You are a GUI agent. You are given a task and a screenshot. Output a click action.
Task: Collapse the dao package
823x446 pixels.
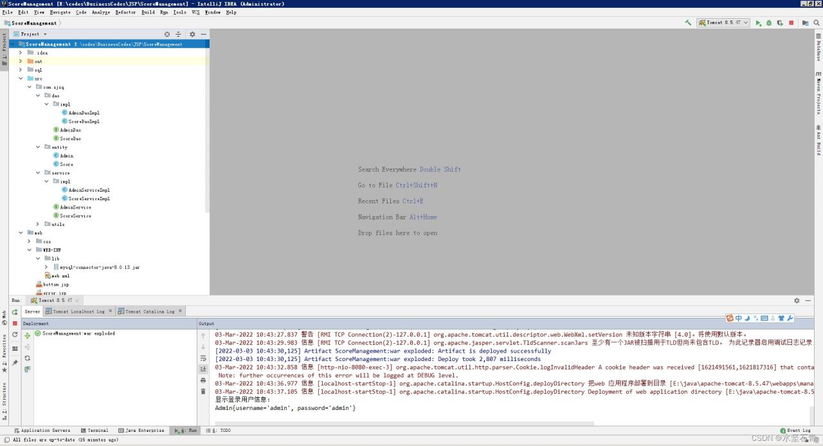38,95
